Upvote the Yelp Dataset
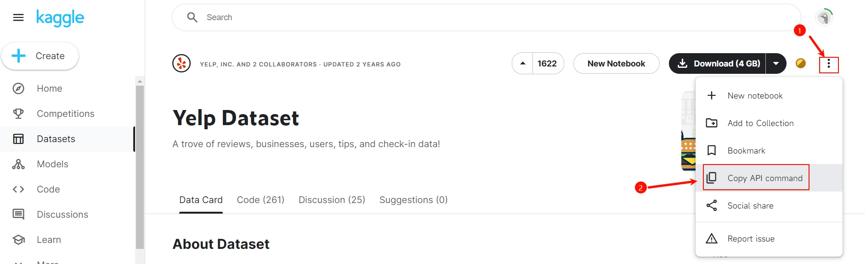 (x=523, y=64)
